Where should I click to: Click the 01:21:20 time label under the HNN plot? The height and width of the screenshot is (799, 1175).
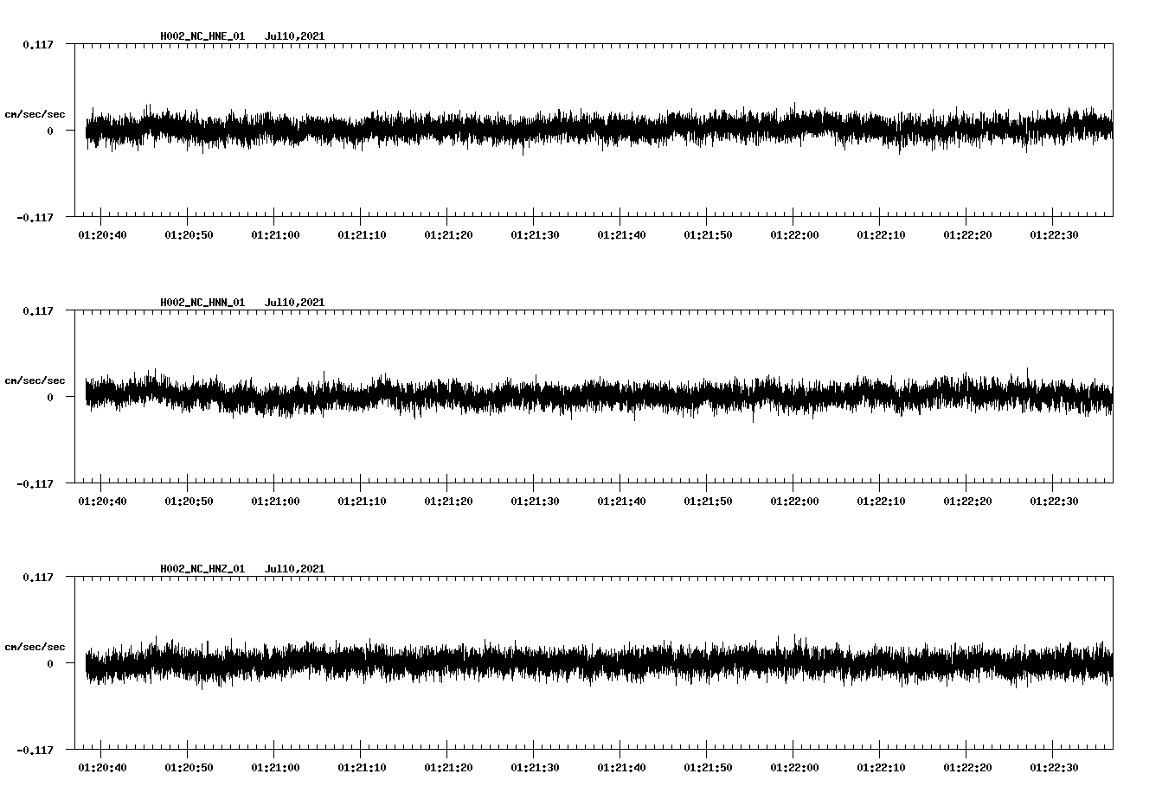448,502
